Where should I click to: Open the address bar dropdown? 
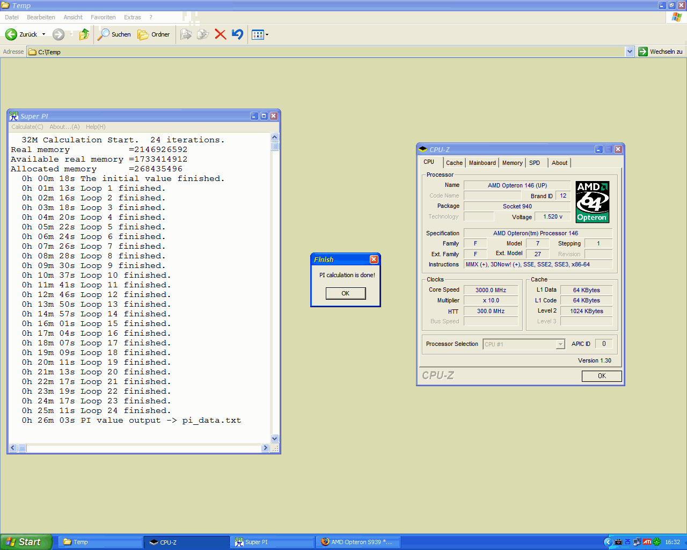[x=630, y=52]
